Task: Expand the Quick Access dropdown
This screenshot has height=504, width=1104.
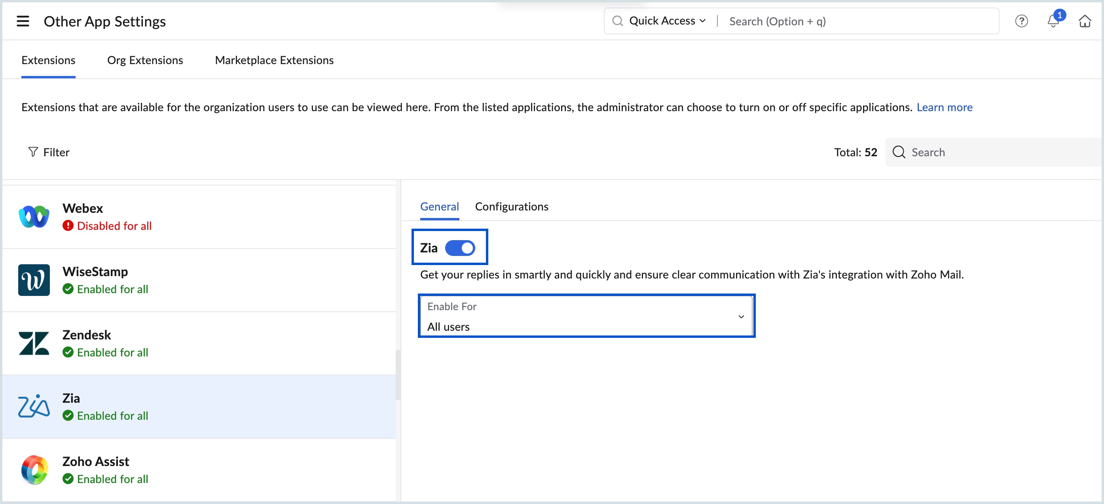Action: click(x=667, y=21)
